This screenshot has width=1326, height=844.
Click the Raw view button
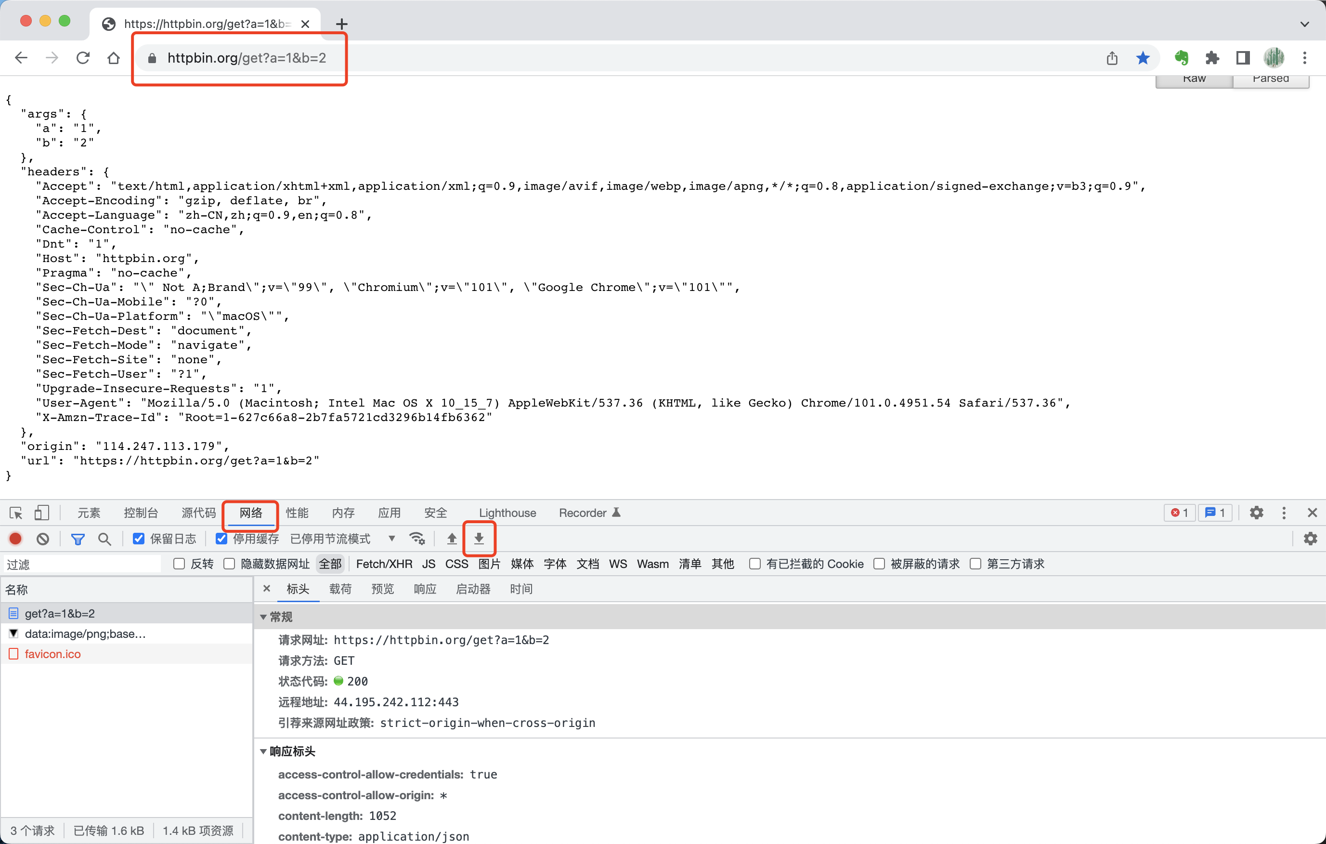pos(1194,80)
